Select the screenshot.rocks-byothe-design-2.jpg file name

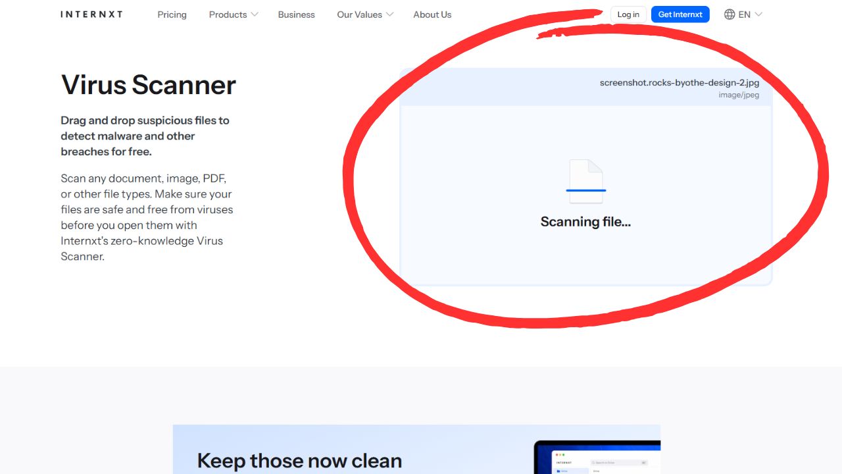[x=679, y=83]
